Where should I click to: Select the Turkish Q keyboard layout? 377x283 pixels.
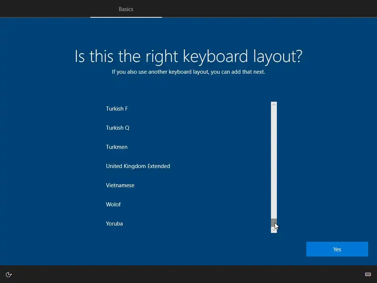pyautogui.click(x=188, y=128)
